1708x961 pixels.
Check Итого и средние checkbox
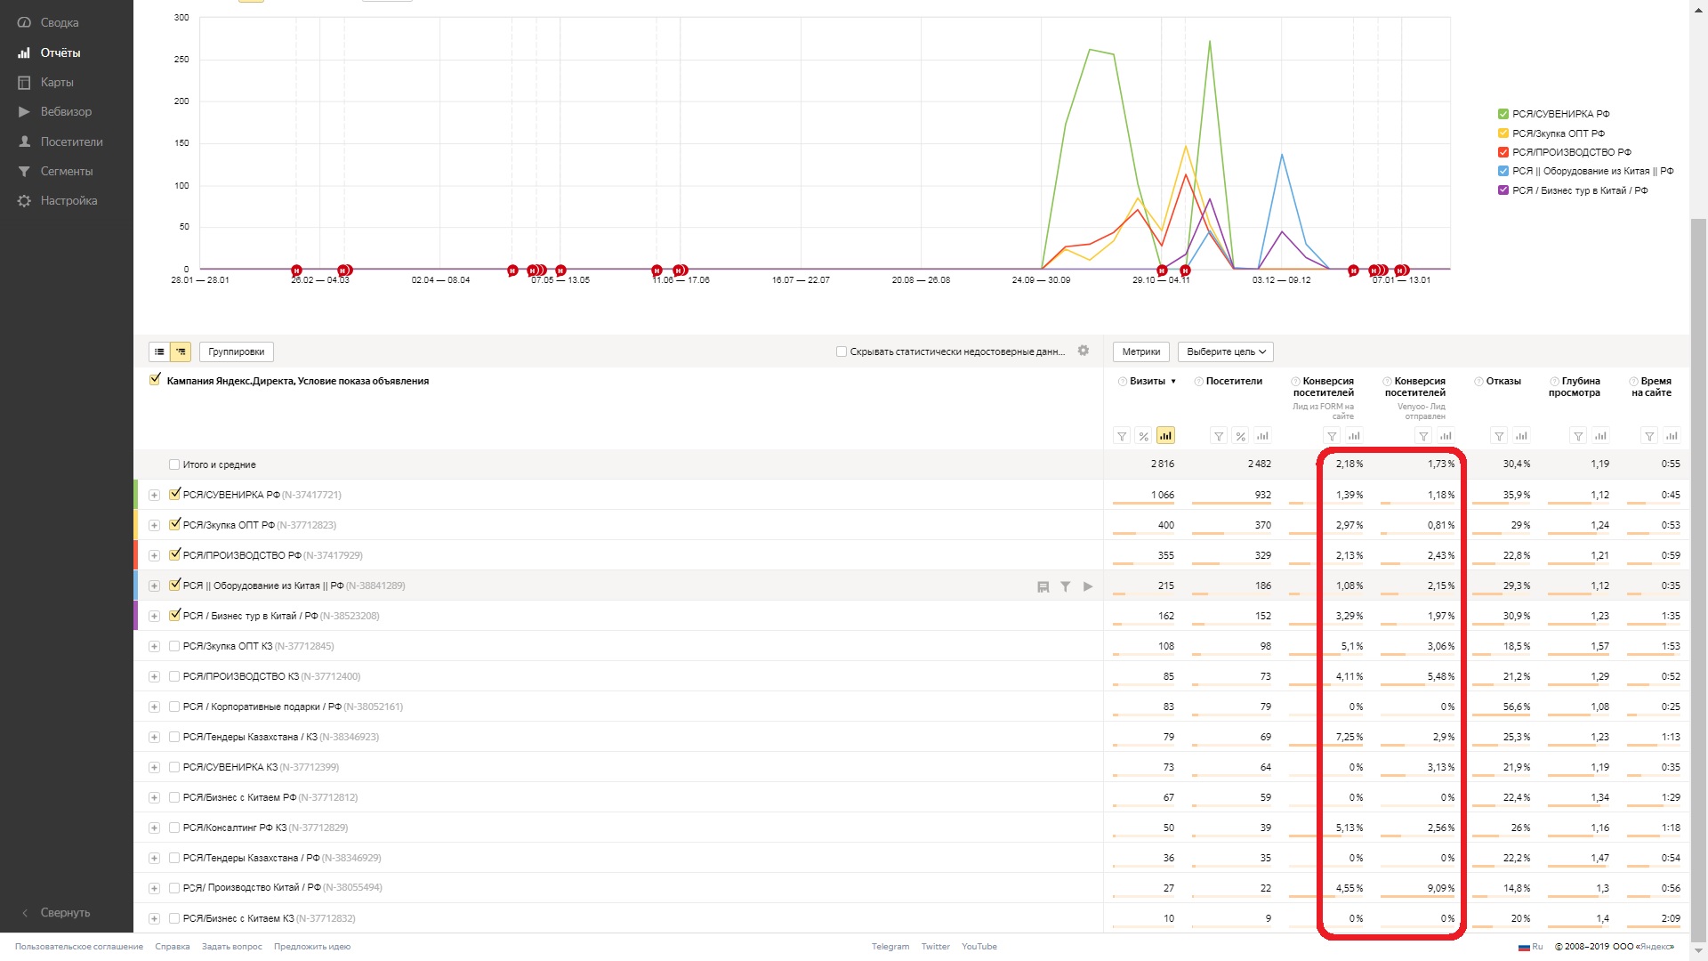(174, 464)
